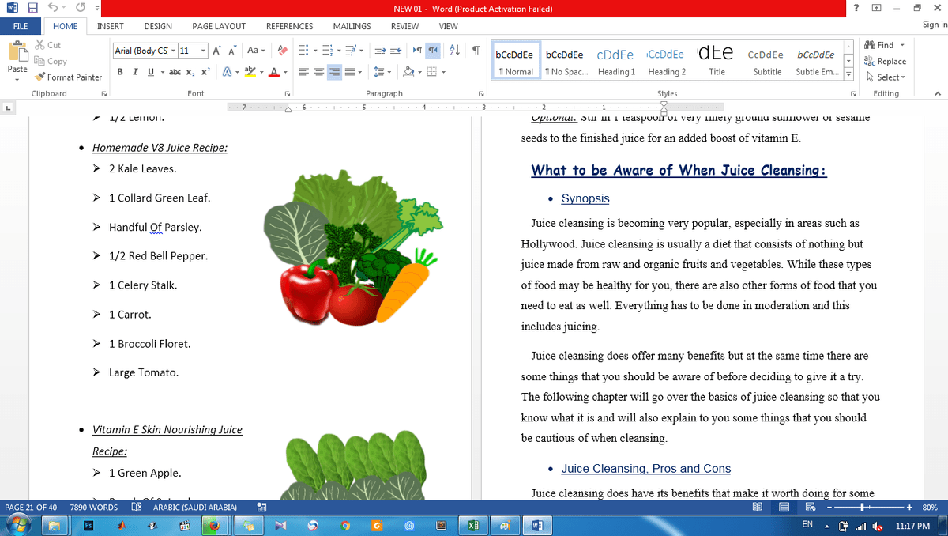
Task: Switch to the PAGE LAYOUT ribbon tab
Action: pyautogui.click(x=219, y=26)
